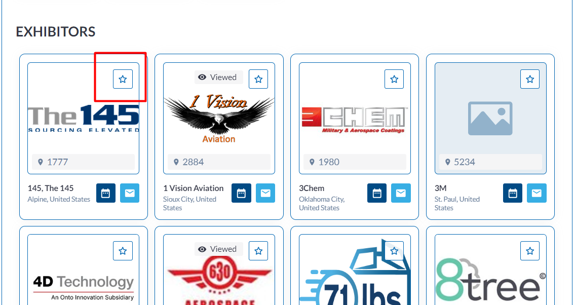This screenshot has height=305, width=574.
Task: Click the envelope icon beside 3Chem
Action: click(401, 193)
